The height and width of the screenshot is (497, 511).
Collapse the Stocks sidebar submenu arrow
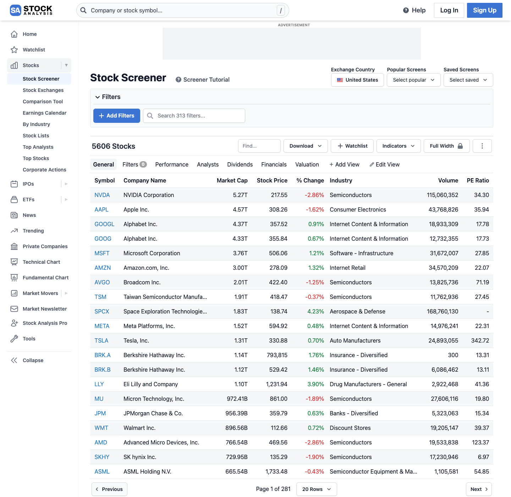coord(66,65)
